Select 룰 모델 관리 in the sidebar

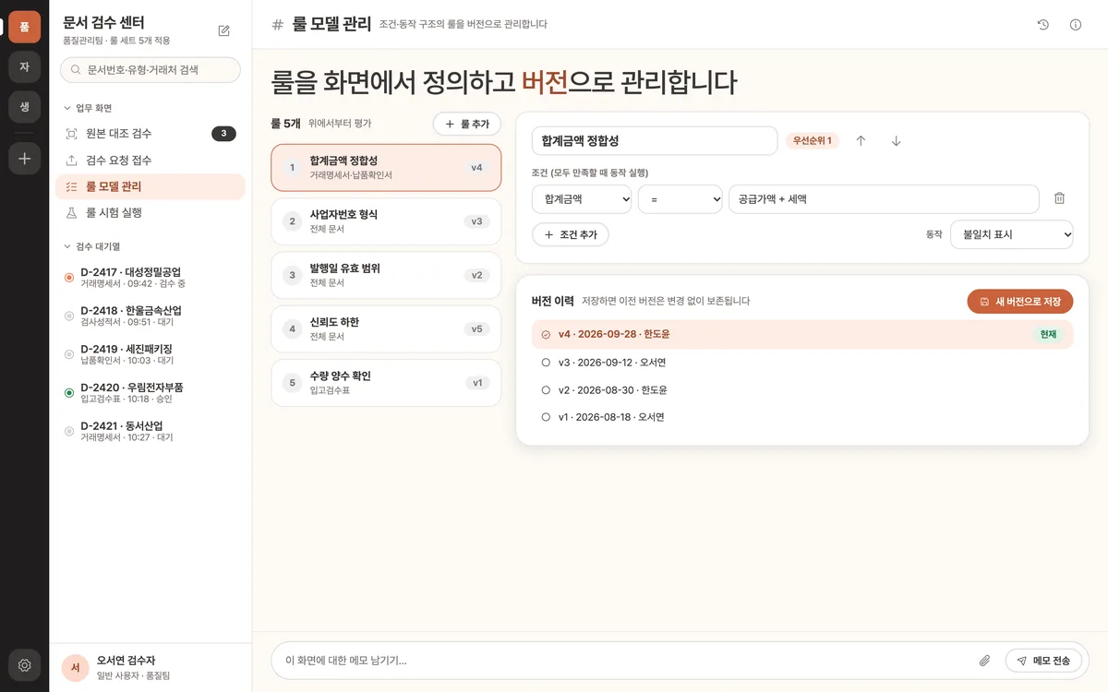point(151,186)
